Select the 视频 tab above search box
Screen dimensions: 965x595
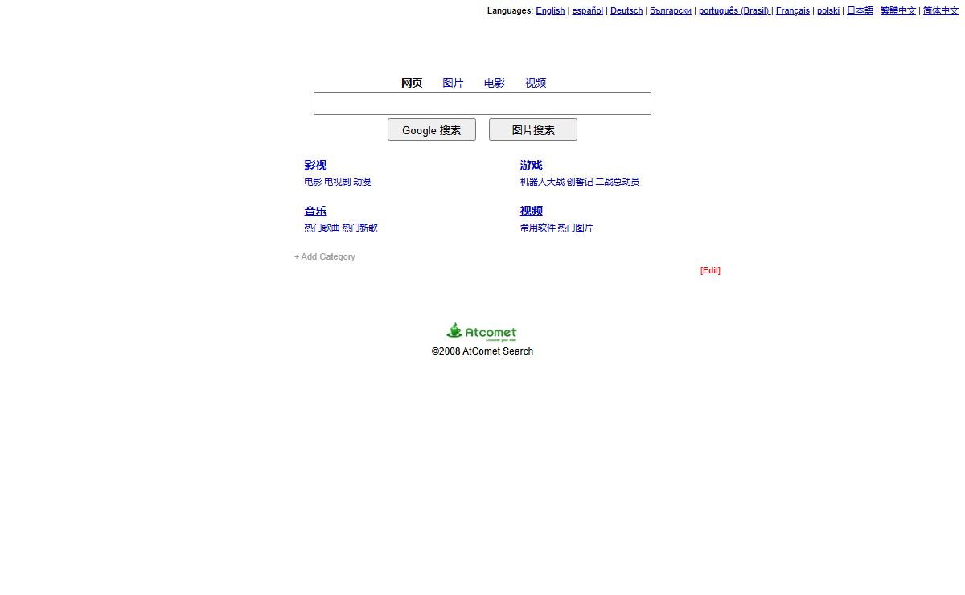[536, 83]
